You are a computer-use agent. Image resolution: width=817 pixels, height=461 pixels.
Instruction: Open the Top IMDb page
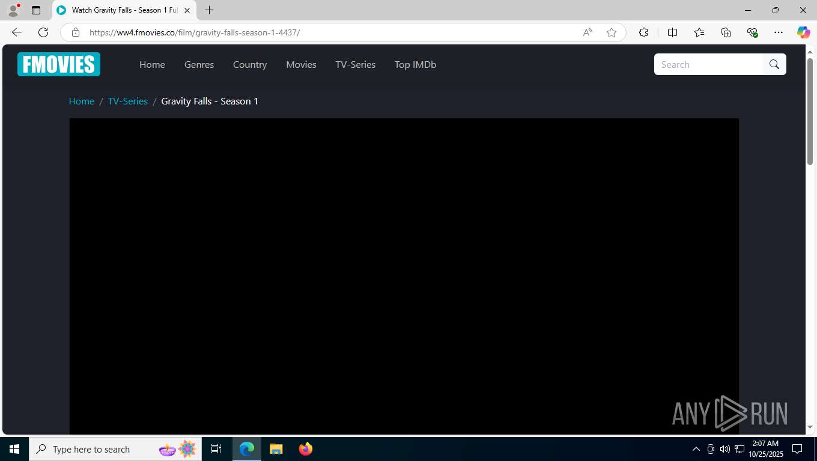coord(415,64)
